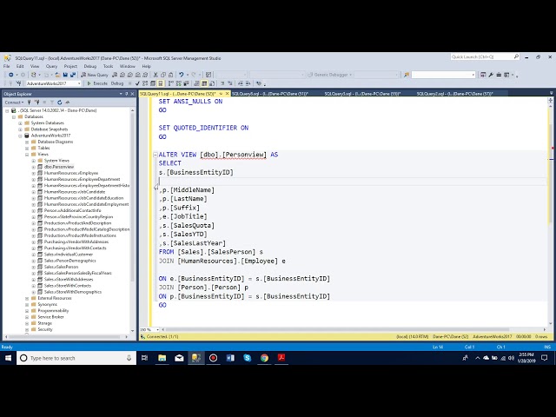Click the Properties wrench icon
The image size is (556, 417).
[x=491, y=75]
